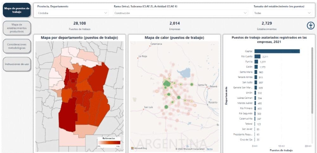The width and height of the screenshot is (317, 153).
Task: Click the Microsoft Bing logo
Action: pyautogui.click(x=139, y=148)
